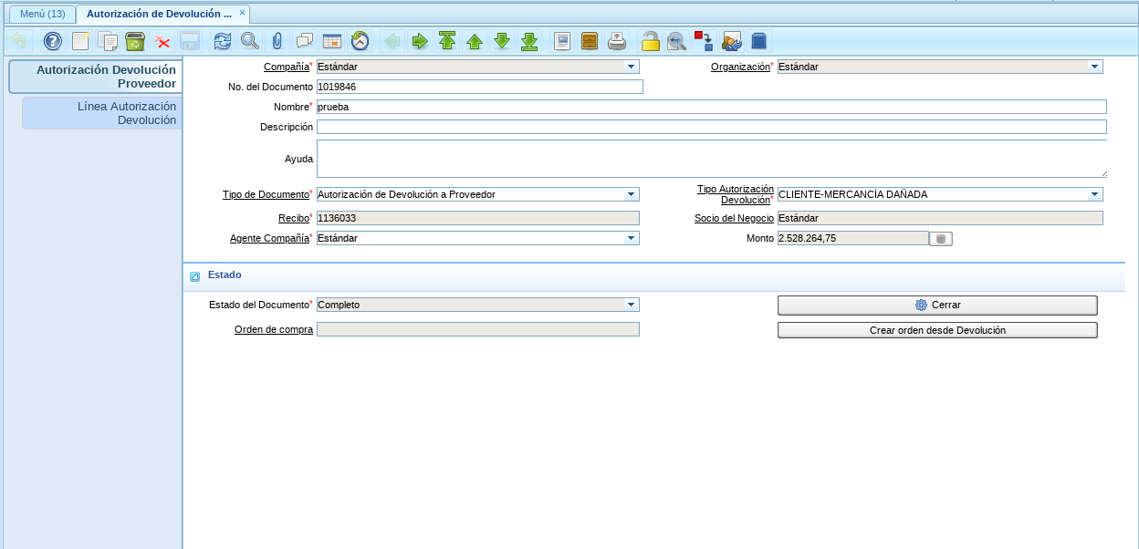Click the red X delete selection icon
Image resolution: width=1139 pixels, height=549 pixels.
click(x=162, y=41)
